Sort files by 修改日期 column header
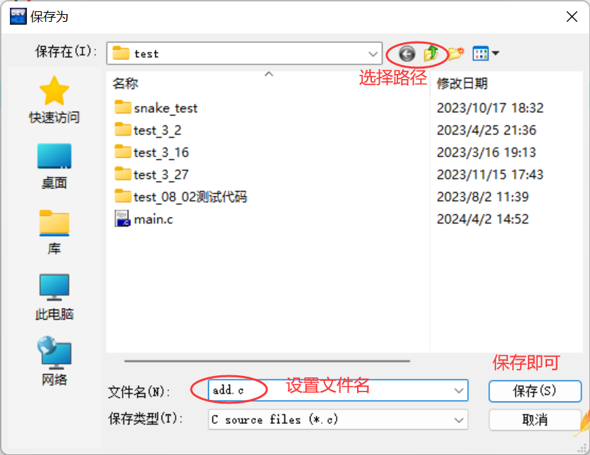Screen dimensions: 590x455 pos(462,83)
